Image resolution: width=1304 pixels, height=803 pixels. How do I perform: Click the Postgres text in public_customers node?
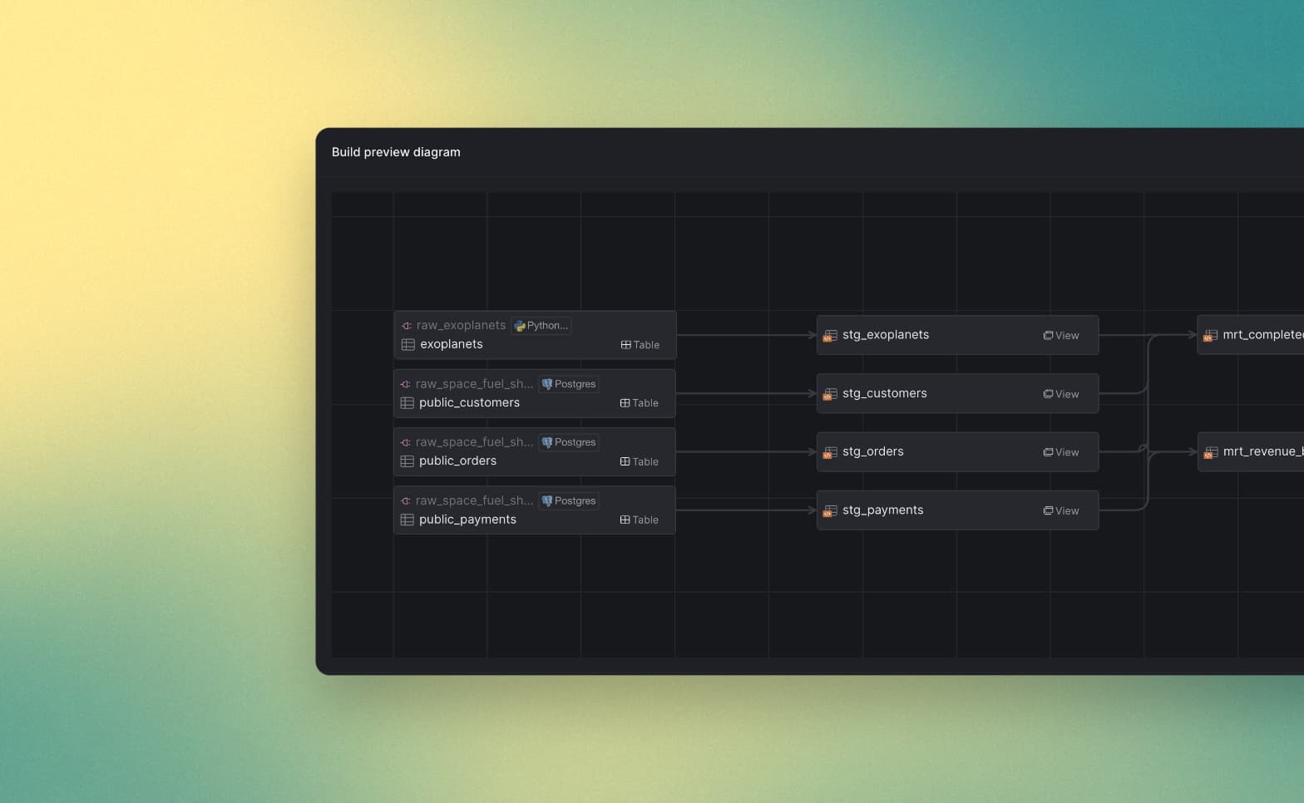[575, 384]
